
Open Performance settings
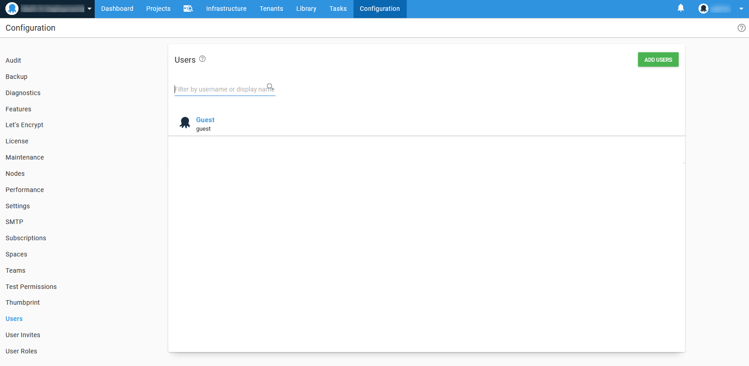(x=25, y=190)
